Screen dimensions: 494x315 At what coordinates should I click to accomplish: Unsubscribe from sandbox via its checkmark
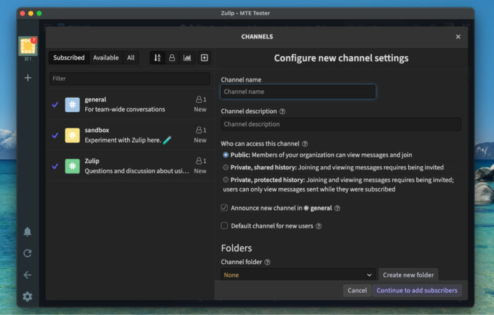tap(55, 135)
